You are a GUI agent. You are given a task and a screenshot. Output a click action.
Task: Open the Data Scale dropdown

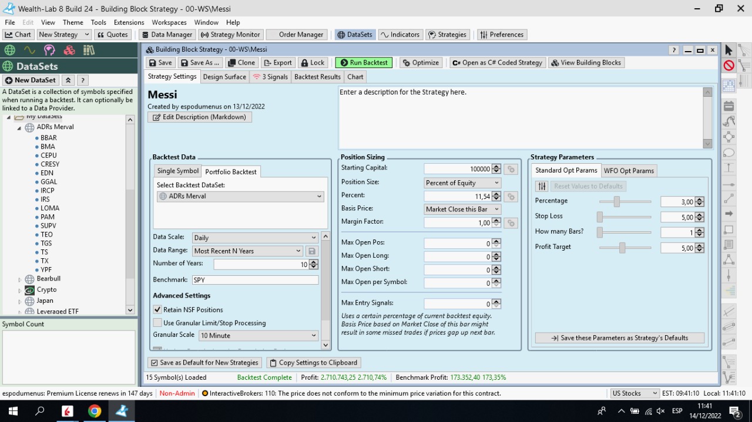[x=255, y=238]
